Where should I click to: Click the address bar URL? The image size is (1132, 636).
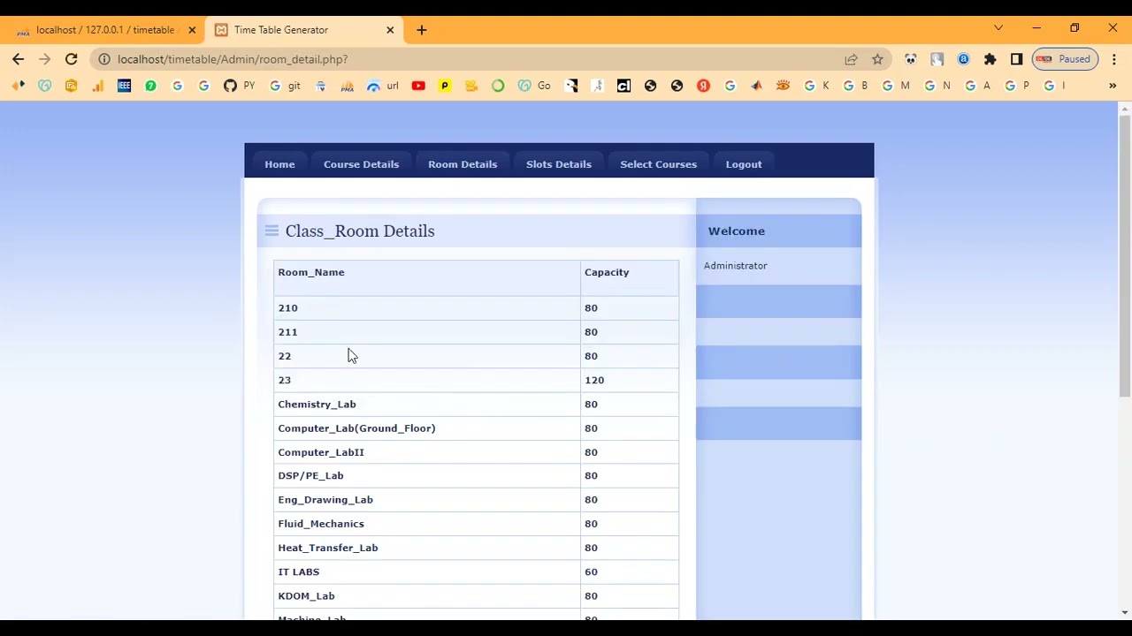233,59
